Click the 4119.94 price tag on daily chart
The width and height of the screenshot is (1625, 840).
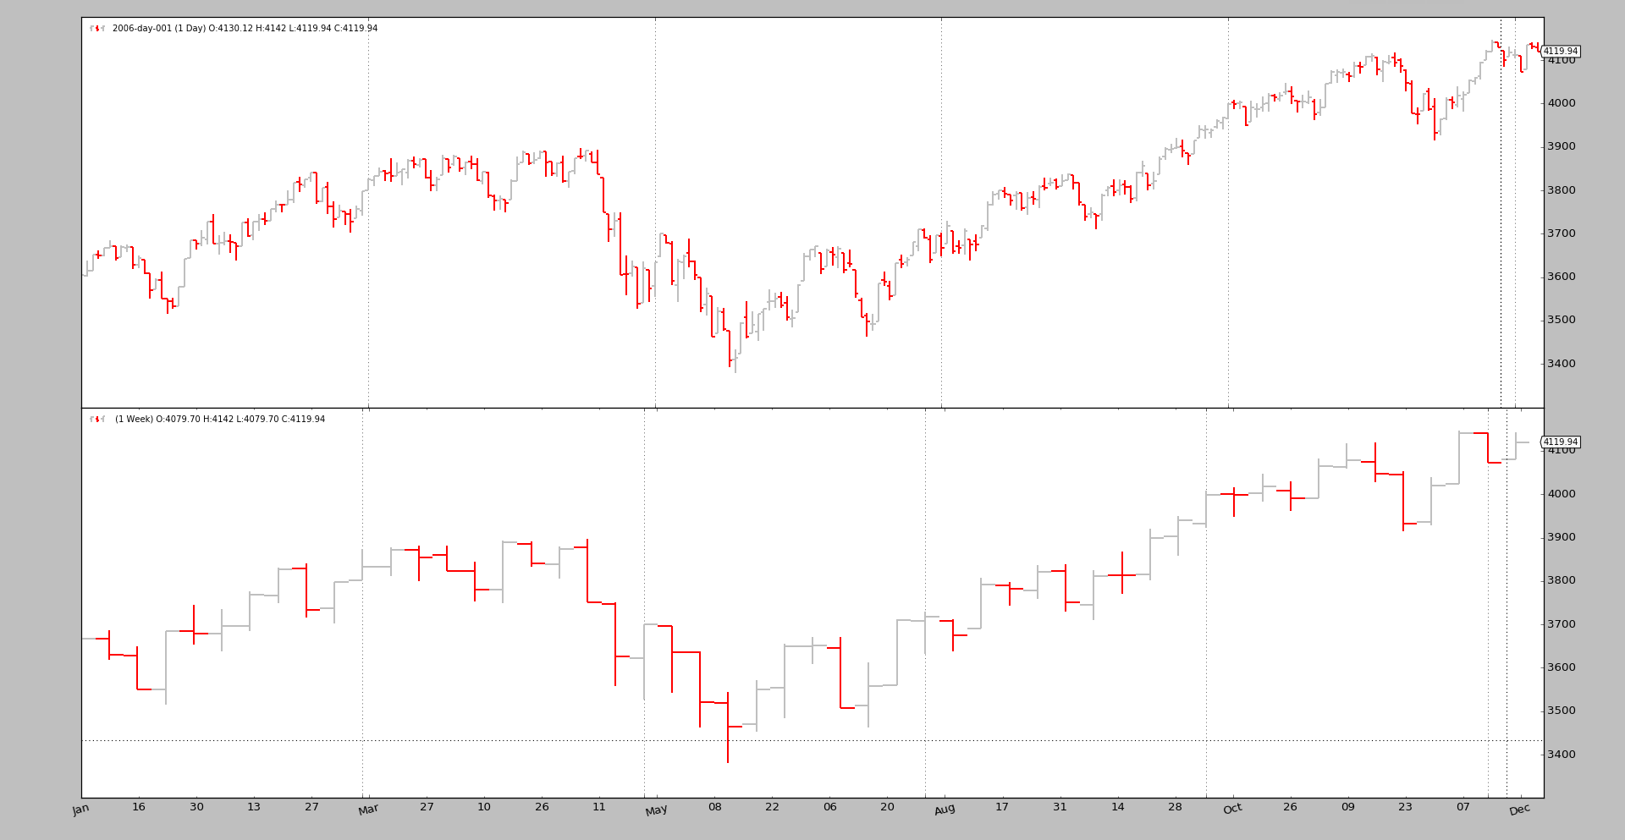[1560, 52]
